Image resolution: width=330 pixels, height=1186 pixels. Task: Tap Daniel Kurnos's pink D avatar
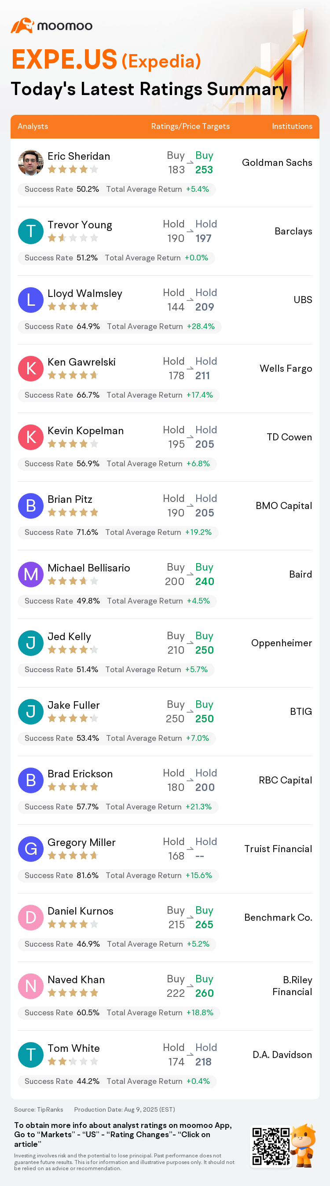tap(31, 917)
